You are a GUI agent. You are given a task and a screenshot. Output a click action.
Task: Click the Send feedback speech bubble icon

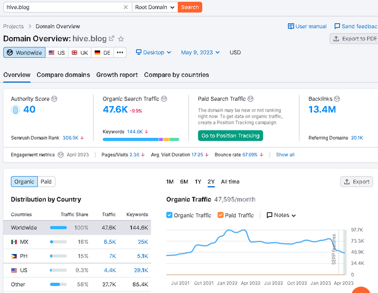coord(337,26)
